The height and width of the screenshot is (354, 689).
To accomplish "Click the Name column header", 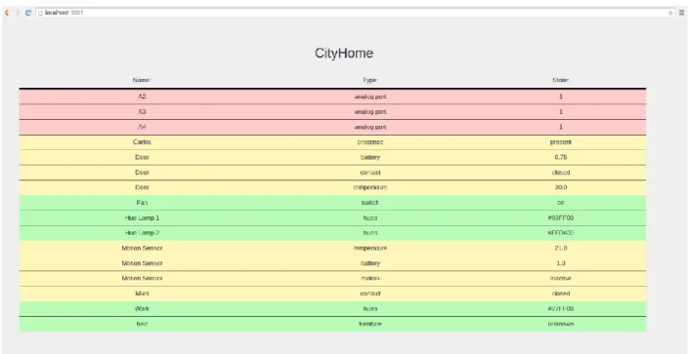I will click(142, 80).
